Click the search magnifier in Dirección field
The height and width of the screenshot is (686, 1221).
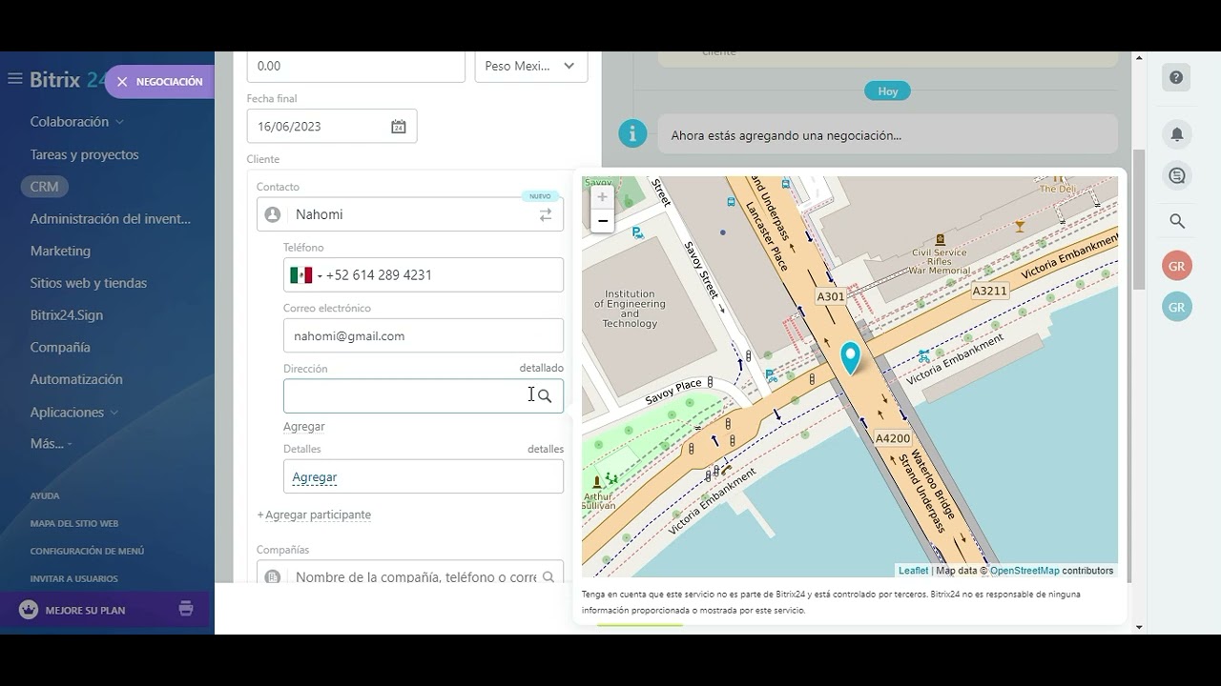[545, 395]
